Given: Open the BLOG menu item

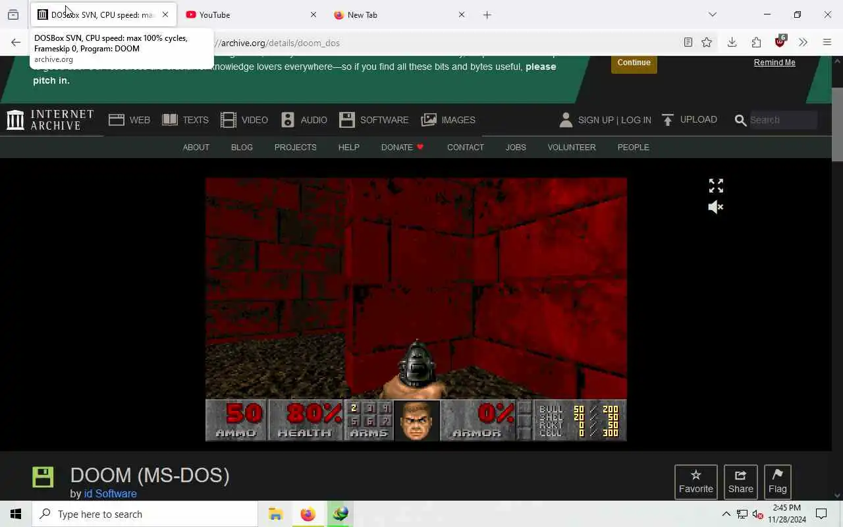Looking at the screenshot, I should click(x=242, y=147).
